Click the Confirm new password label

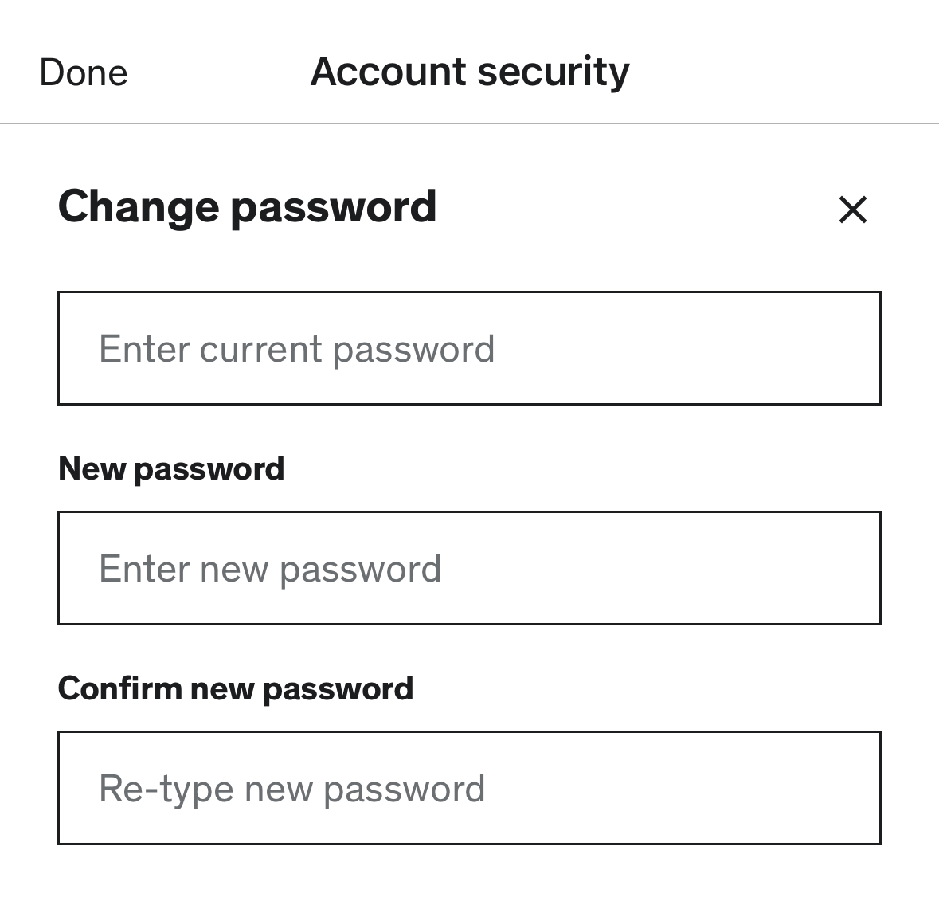tap(237, 688)
